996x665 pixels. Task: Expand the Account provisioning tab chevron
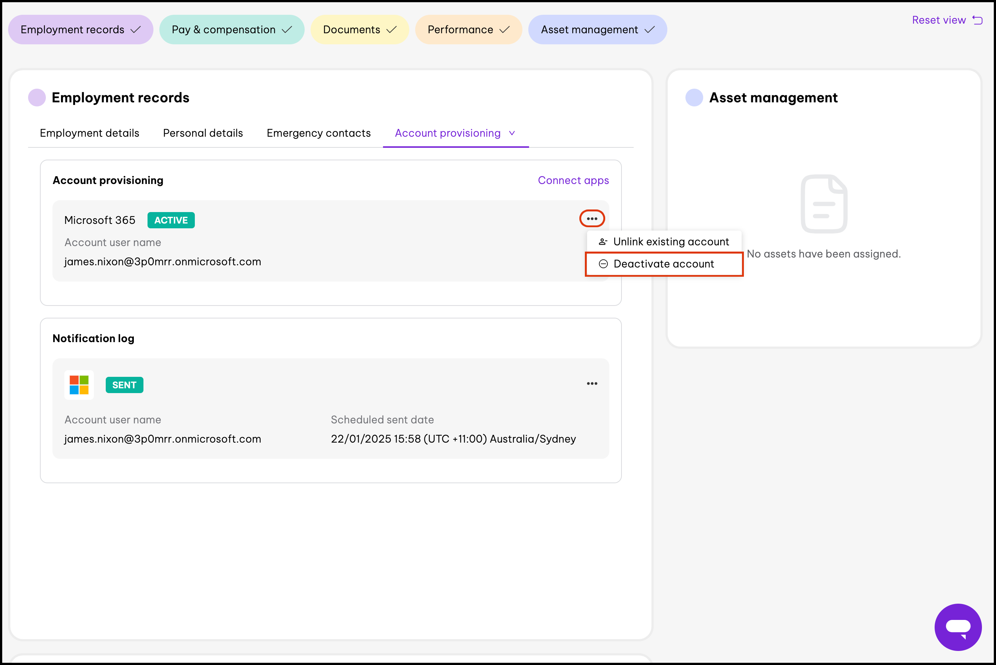pyautogui.click(x=512, y=133)
